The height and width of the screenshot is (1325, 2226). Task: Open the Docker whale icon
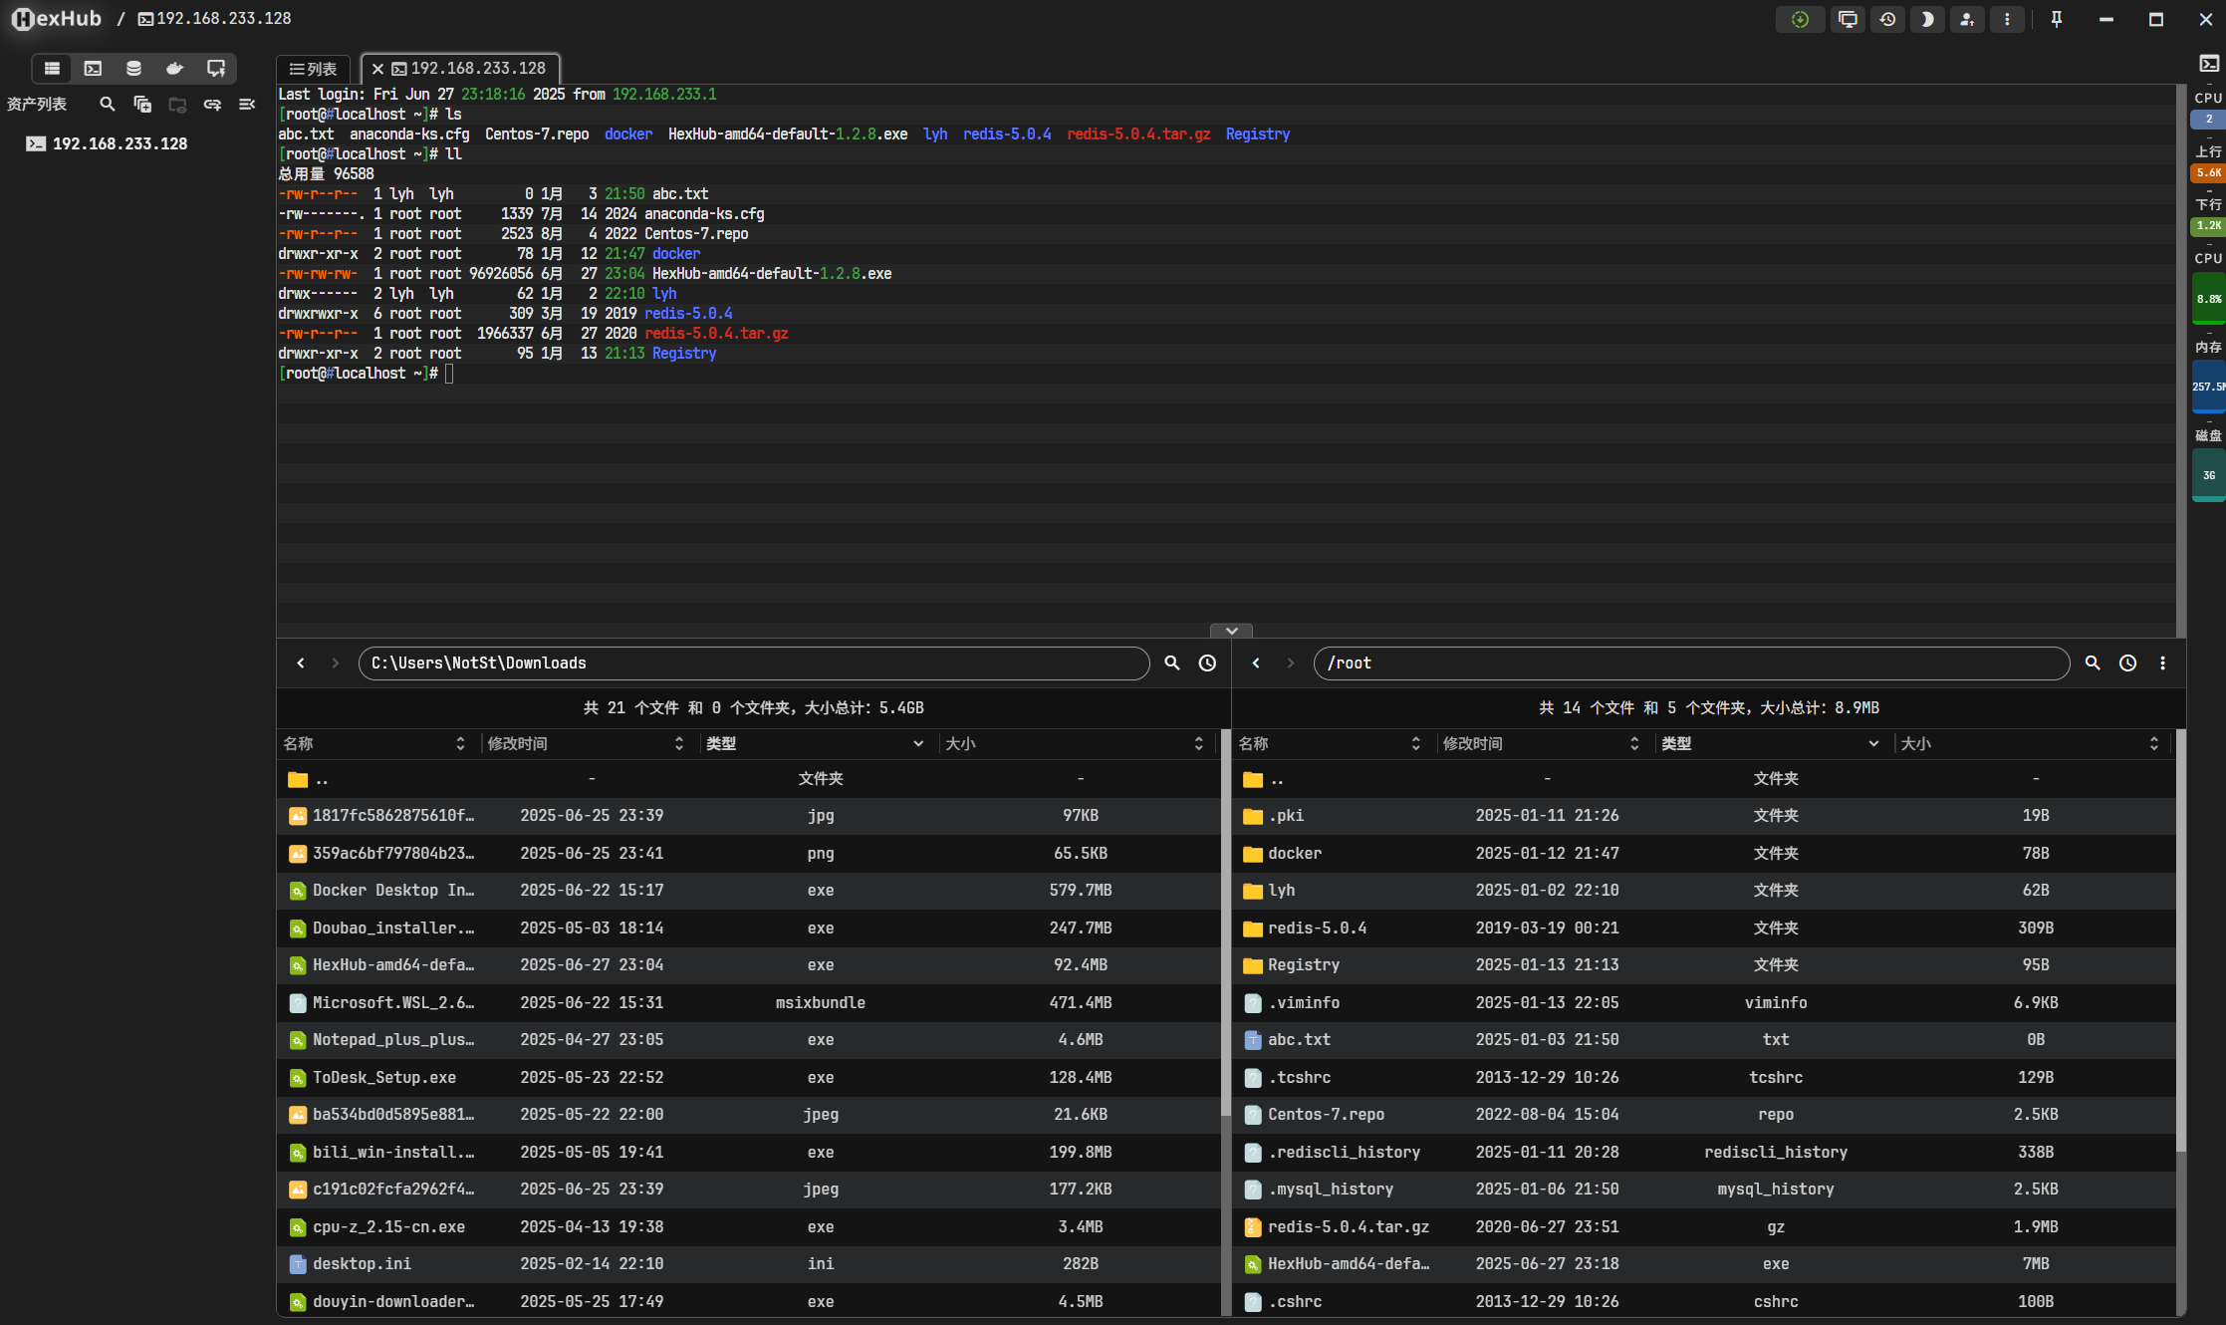point(174,68)
